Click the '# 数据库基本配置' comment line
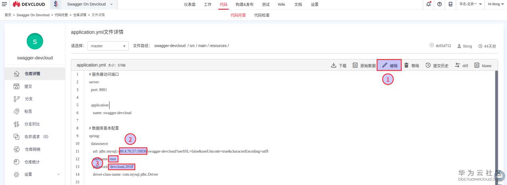The width and height of the screenshot is (507, 185). click(x=104, y=128)
